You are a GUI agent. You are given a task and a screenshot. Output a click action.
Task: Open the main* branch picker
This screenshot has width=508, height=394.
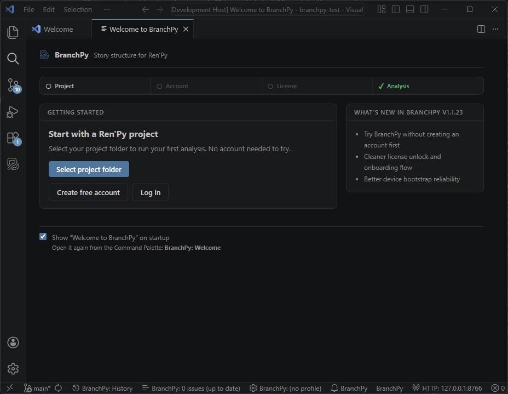37,388
